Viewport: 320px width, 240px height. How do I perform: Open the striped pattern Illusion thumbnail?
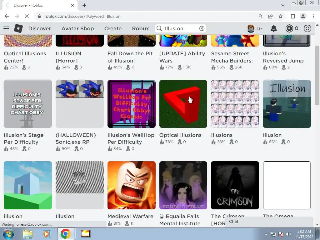80,185
